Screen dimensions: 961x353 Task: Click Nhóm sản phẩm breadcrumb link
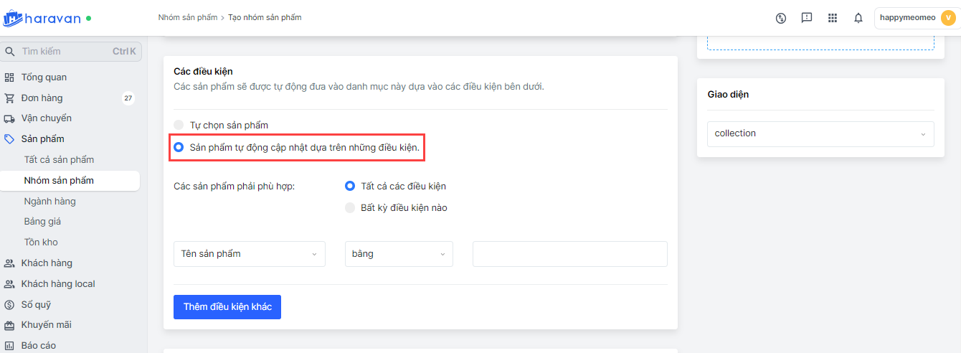[x=187, y=17]
